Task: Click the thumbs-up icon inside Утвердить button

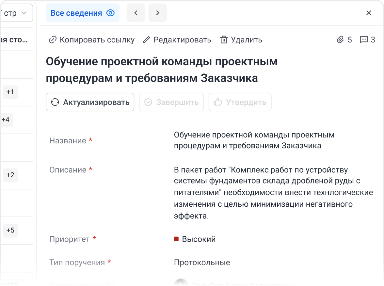Action: (218, 102)
